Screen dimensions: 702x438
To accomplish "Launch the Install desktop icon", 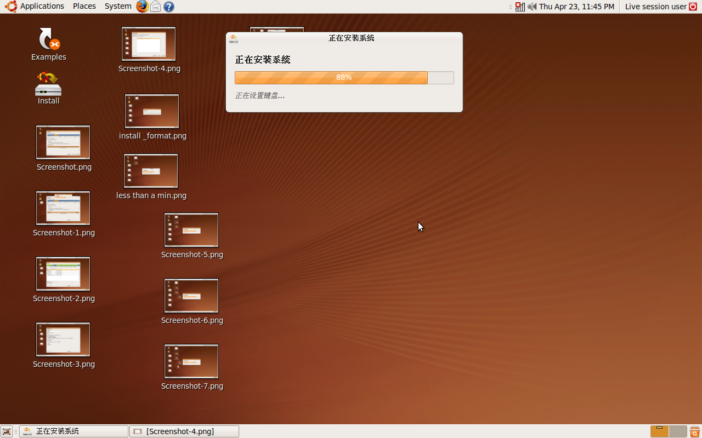I will click(48, 84).
